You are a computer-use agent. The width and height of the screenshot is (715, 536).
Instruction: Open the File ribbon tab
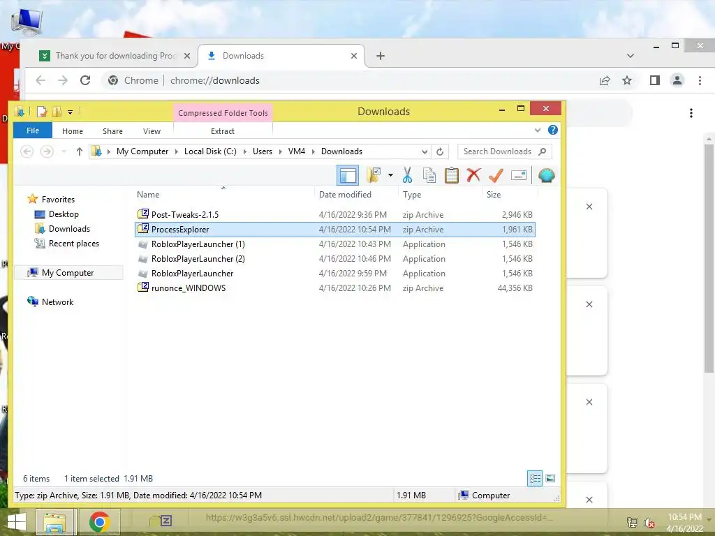33,131
